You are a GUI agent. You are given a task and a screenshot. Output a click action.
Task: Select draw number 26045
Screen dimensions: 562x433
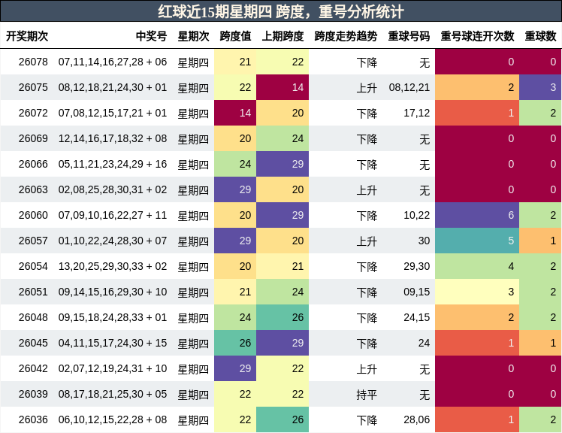[33, 343]
